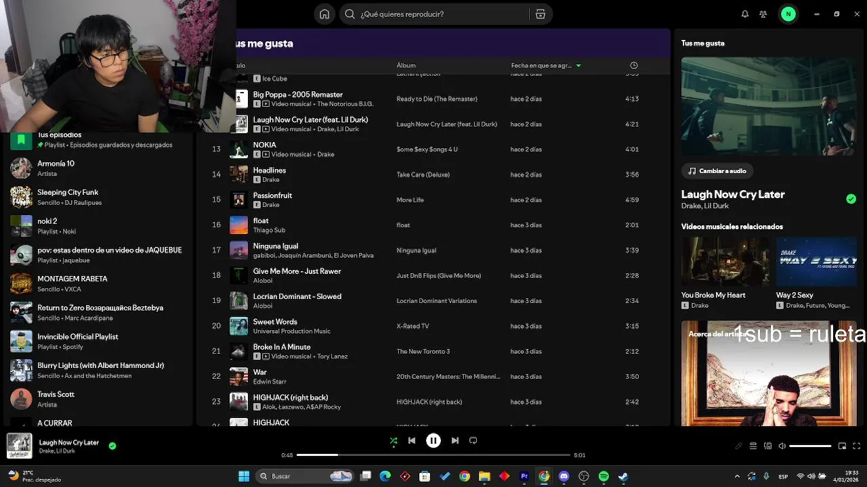Toggle shuffle in the player bar
This screenshot has height=487, width=867.
(394, 440)
